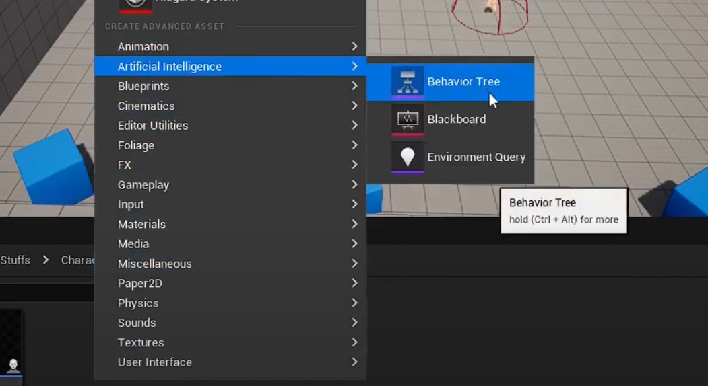Open the Editor Utilities submenu
Viewport: 708px width, 386px height.
pyautogui.click(x=230, y=125)
